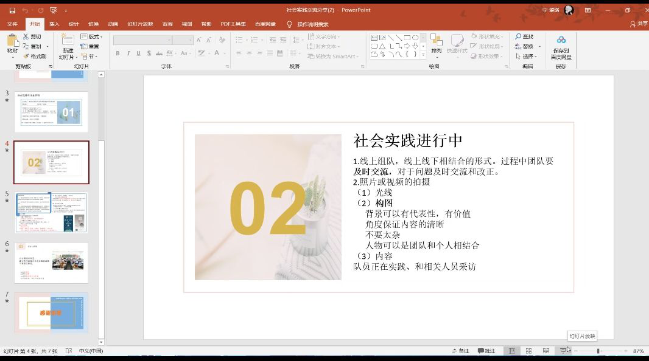Click the Paste clipboard icon
Image resolution: width=649 pixels, height=361 pixels.
coord(12,41)
